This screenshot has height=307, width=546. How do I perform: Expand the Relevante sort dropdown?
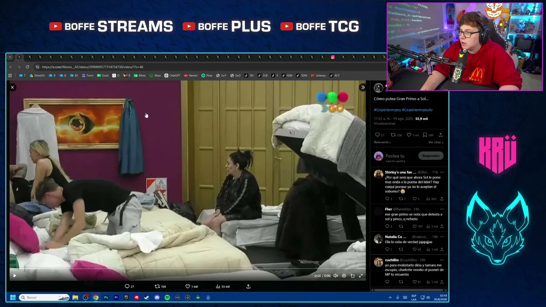click(x=382, y=142)
